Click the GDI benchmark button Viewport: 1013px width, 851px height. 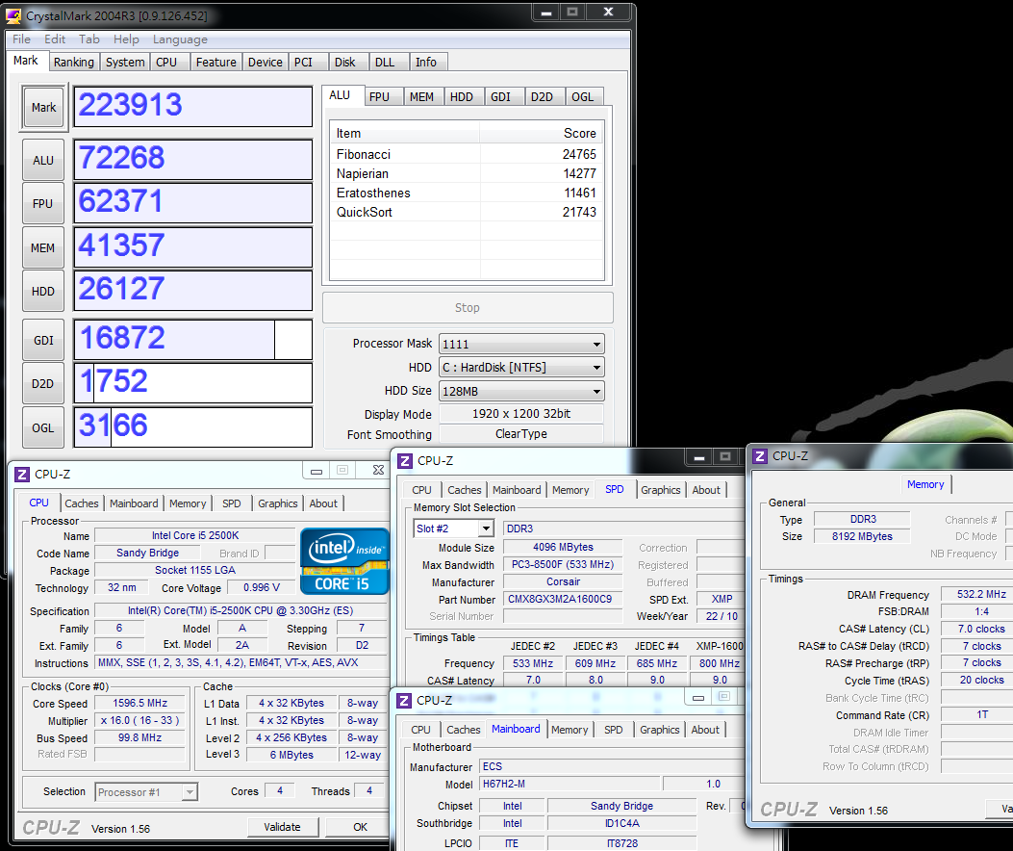click(43, 340)
